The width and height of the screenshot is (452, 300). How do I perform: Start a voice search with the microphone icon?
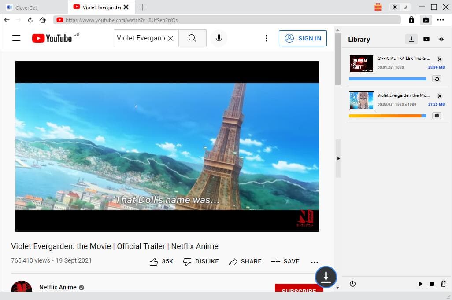click(219, 38)
